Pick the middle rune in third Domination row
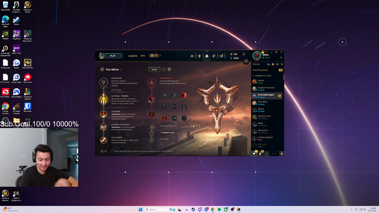Screen dimensions: 379x213 pos(174,118)
